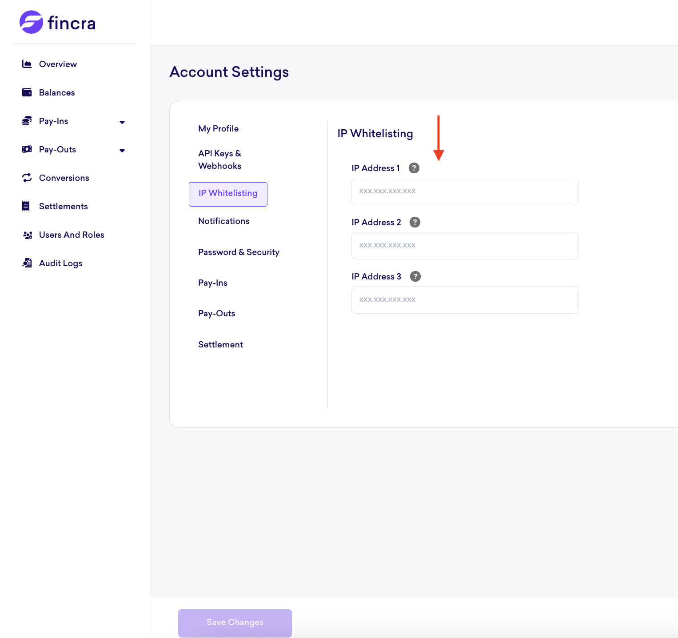Image resolution: width=678 pixels, height=638 pixels.
Task: Expand the Pay-Outs sidebar dropdown arrow
Action: [x=122, y=151]
